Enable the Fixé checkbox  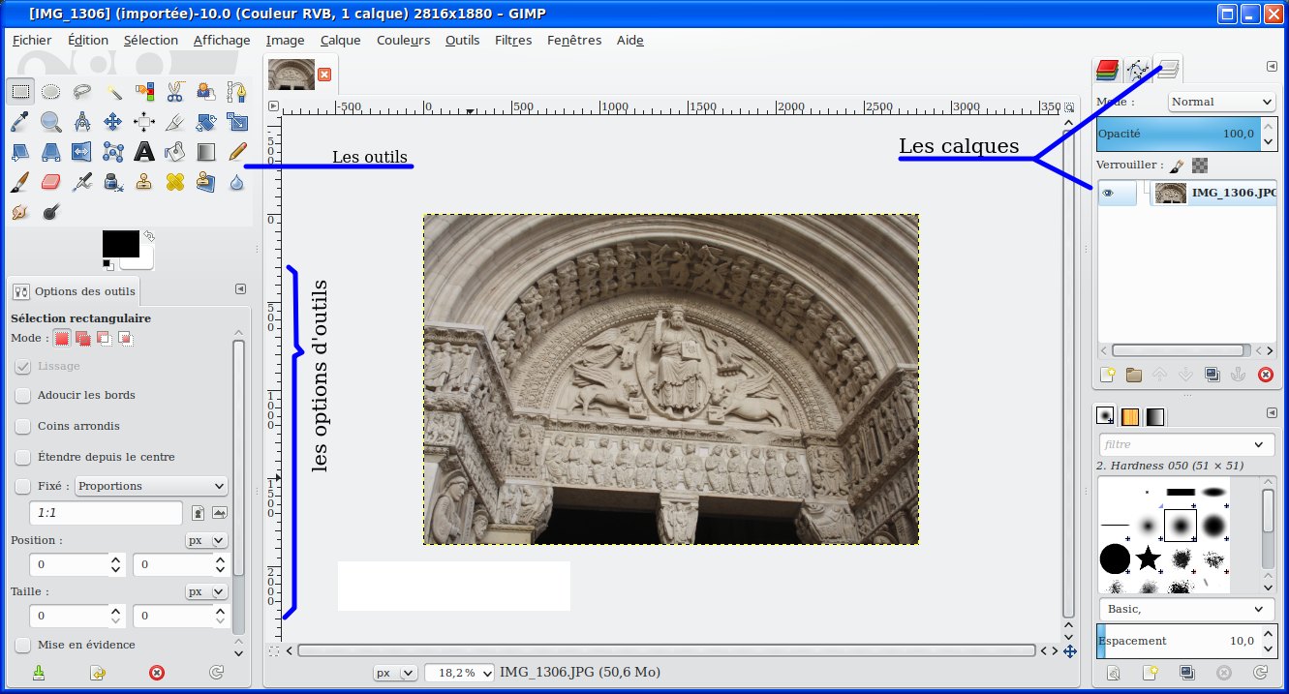[x=22, y=486]
